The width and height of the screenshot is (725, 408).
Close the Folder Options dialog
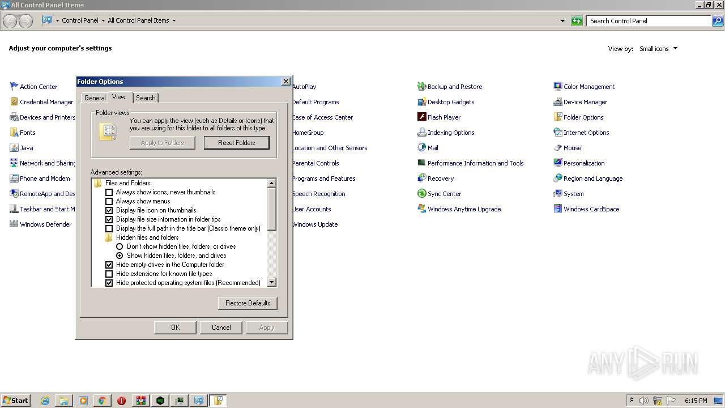(286, 82)
